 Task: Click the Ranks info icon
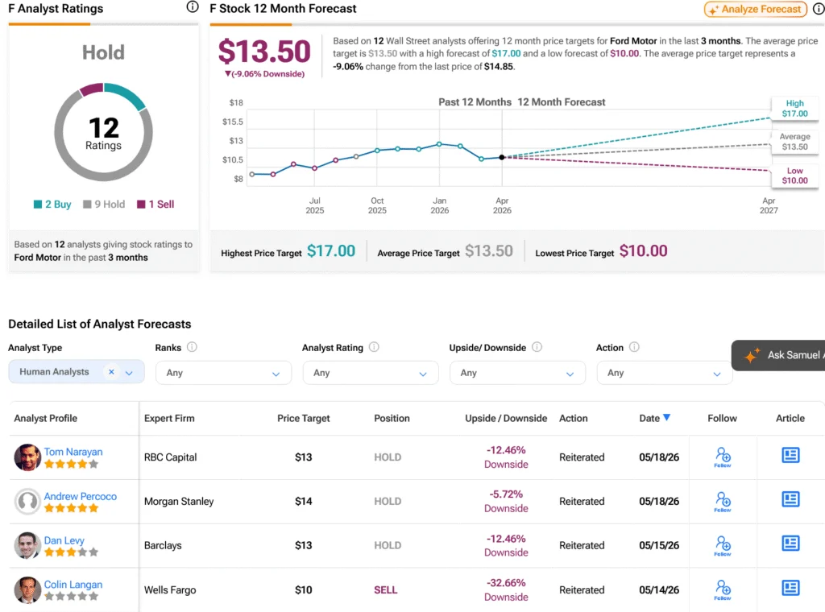(x=192, y=347)
